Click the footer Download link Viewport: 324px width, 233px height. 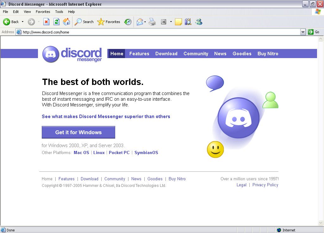(x=90, y=179)
